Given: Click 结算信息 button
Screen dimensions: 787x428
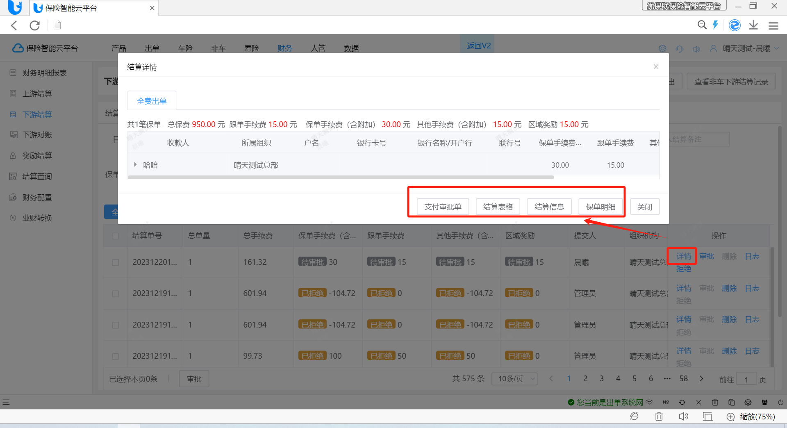Looking at the screenshot, I should [549, 207].
